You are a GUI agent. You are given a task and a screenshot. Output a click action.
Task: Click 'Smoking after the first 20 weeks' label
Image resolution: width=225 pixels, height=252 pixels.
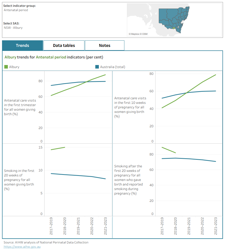[x=128, y=180]
